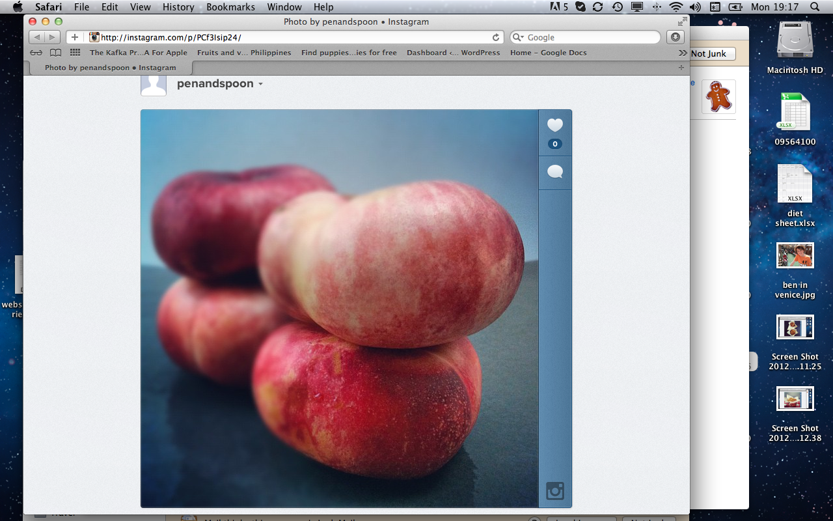Reload the page using the refresh arrow
The image size is (833, 521).
496,38
